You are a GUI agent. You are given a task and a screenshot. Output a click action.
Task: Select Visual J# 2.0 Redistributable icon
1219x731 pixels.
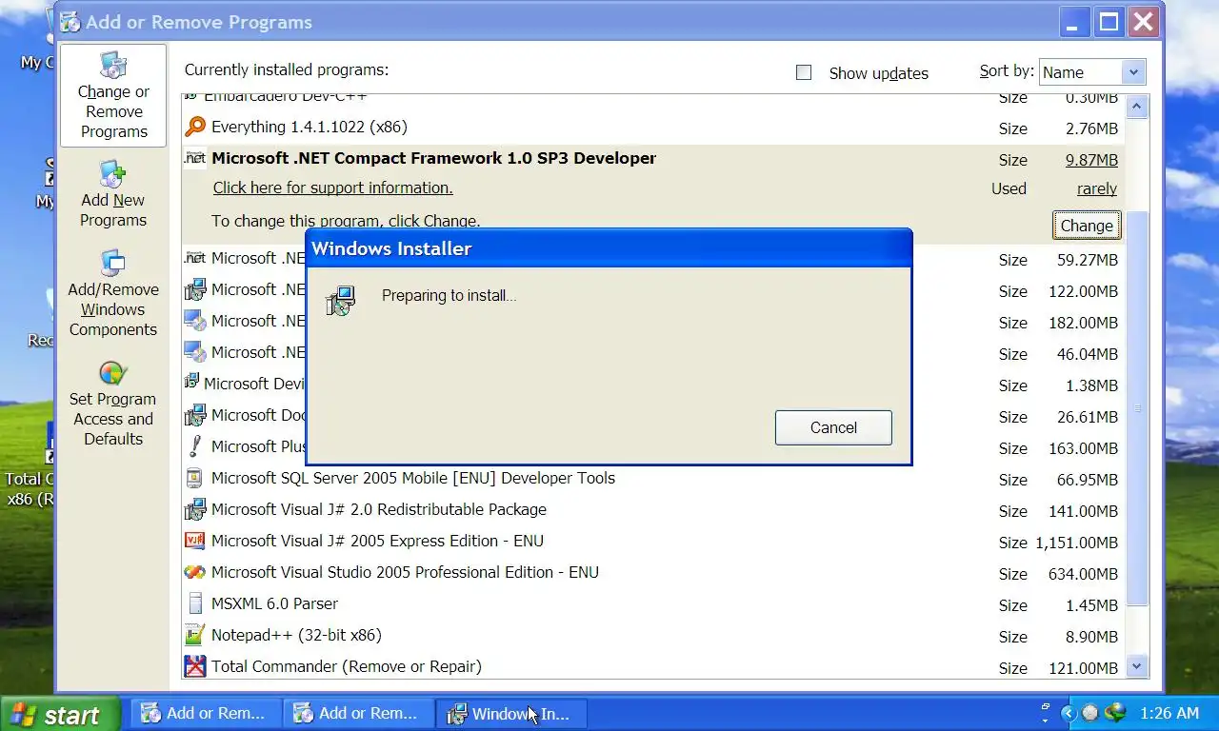click(x=194, y=509)
